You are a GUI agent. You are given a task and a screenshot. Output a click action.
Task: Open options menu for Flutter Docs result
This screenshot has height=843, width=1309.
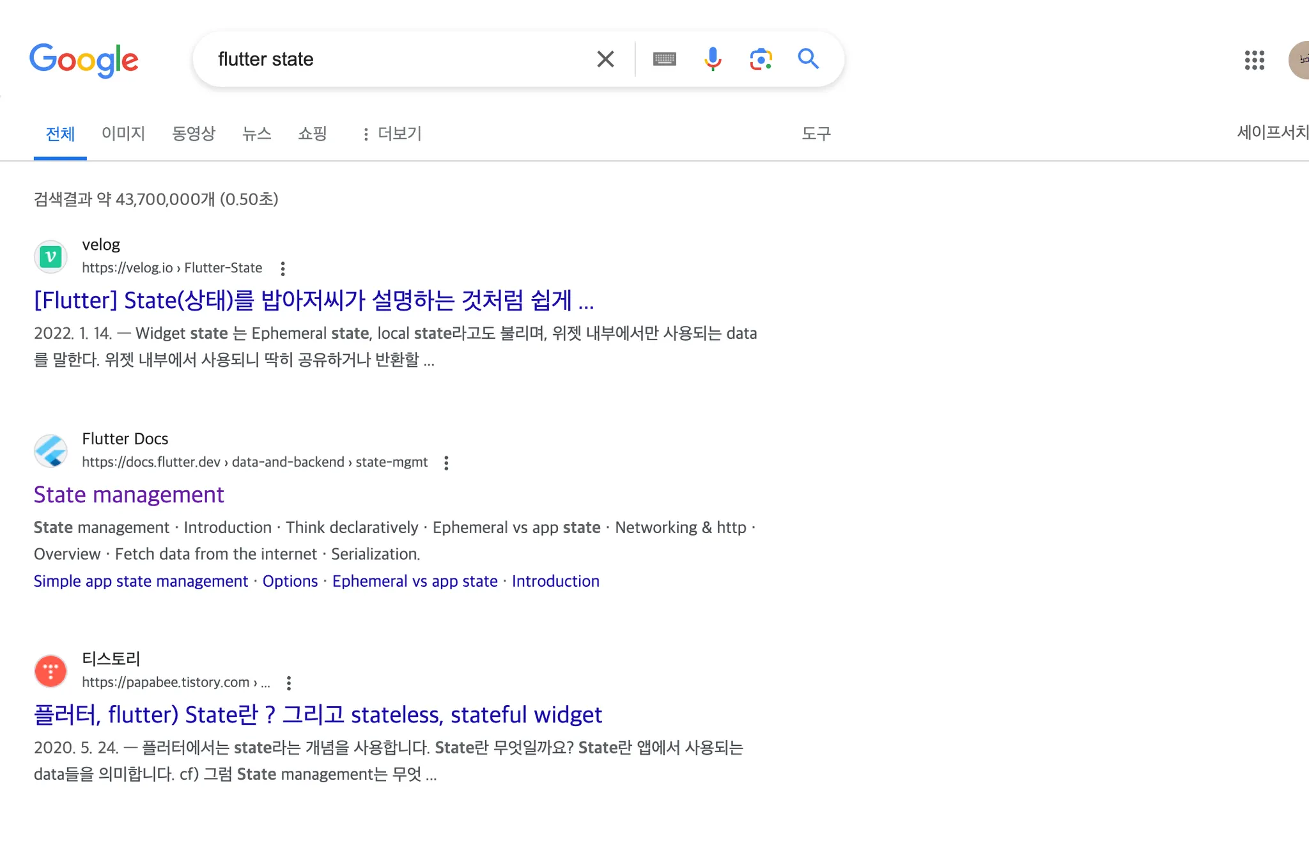446,463
